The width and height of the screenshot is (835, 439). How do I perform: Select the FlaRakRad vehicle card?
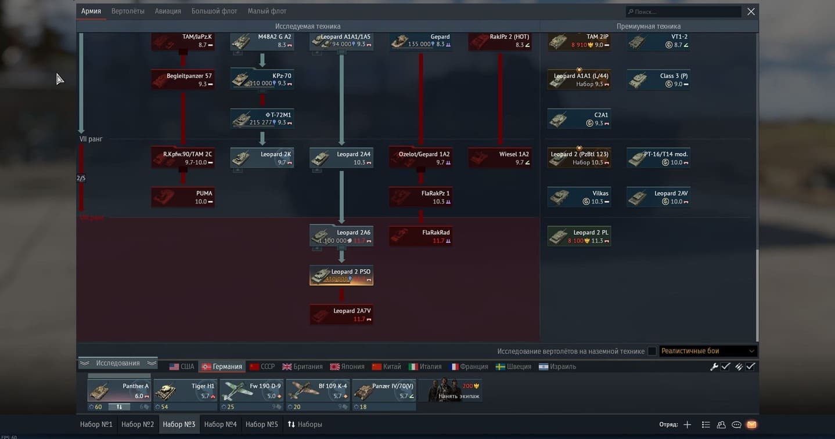(420, 236)
